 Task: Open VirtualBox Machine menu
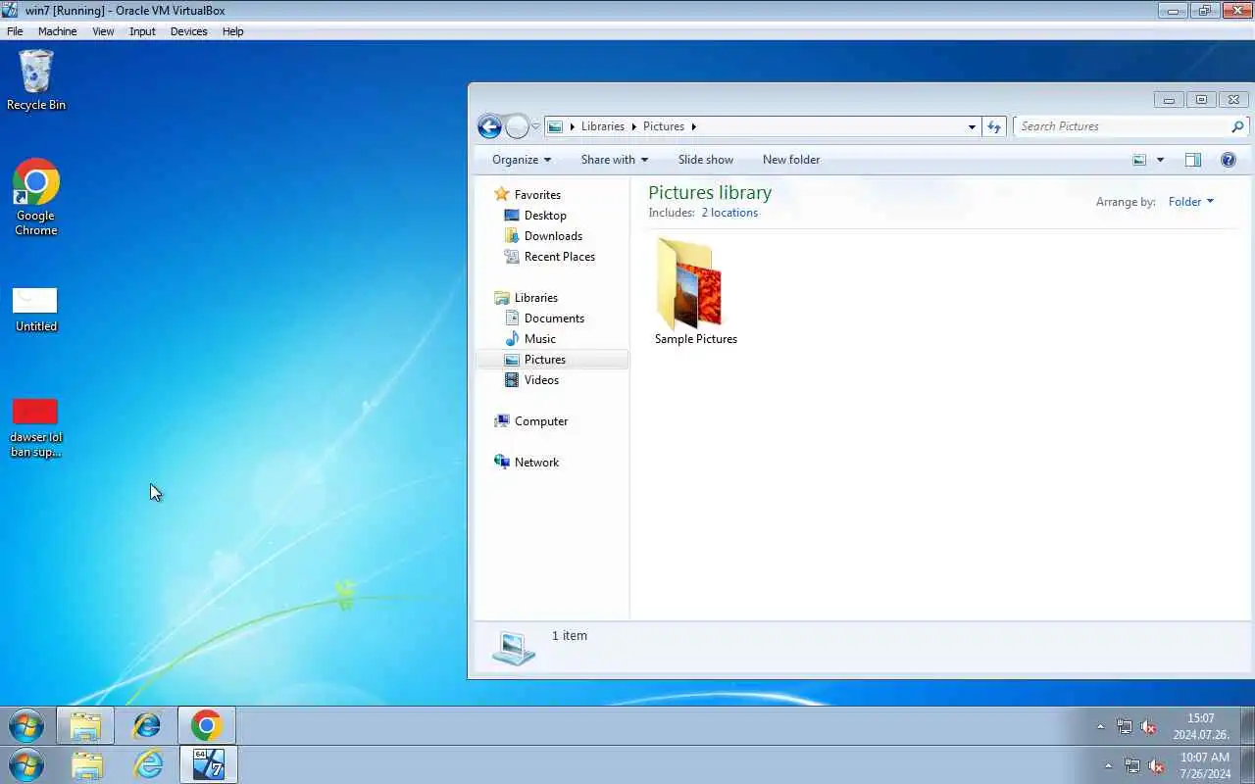[x=57, y=31]
